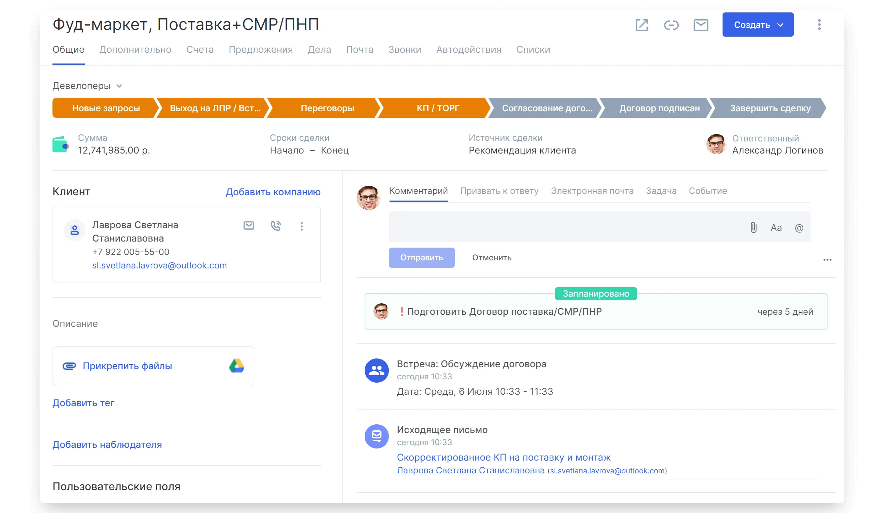Viewport: 884px width, 513px height.
Task: Attach a file with paperclip icon
Action: pyautogui.click(x=753, y=228)
